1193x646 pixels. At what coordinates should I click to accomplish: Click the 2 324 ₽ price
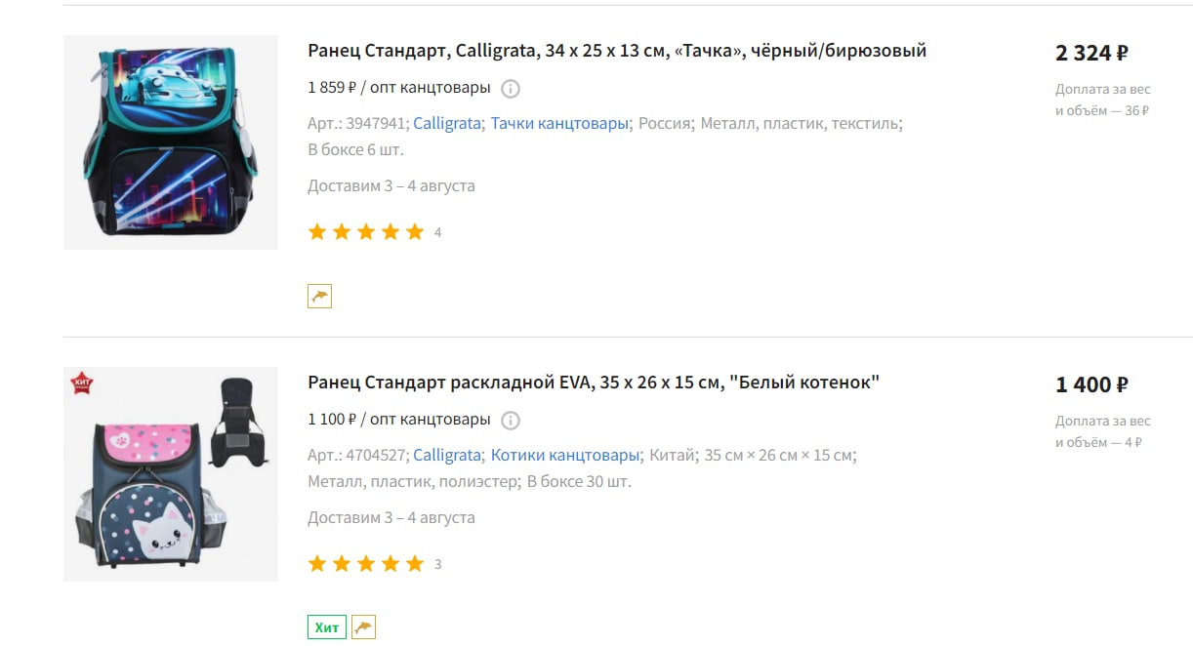pyautogui.click(x=1091, y=53)
